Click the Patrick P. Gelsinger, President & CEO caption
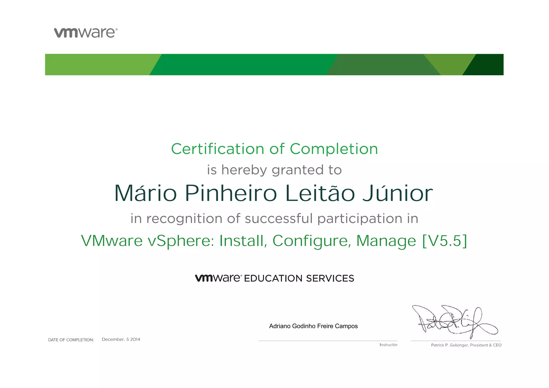This screenshot has width=549, height=388. (x=466, y=345)
